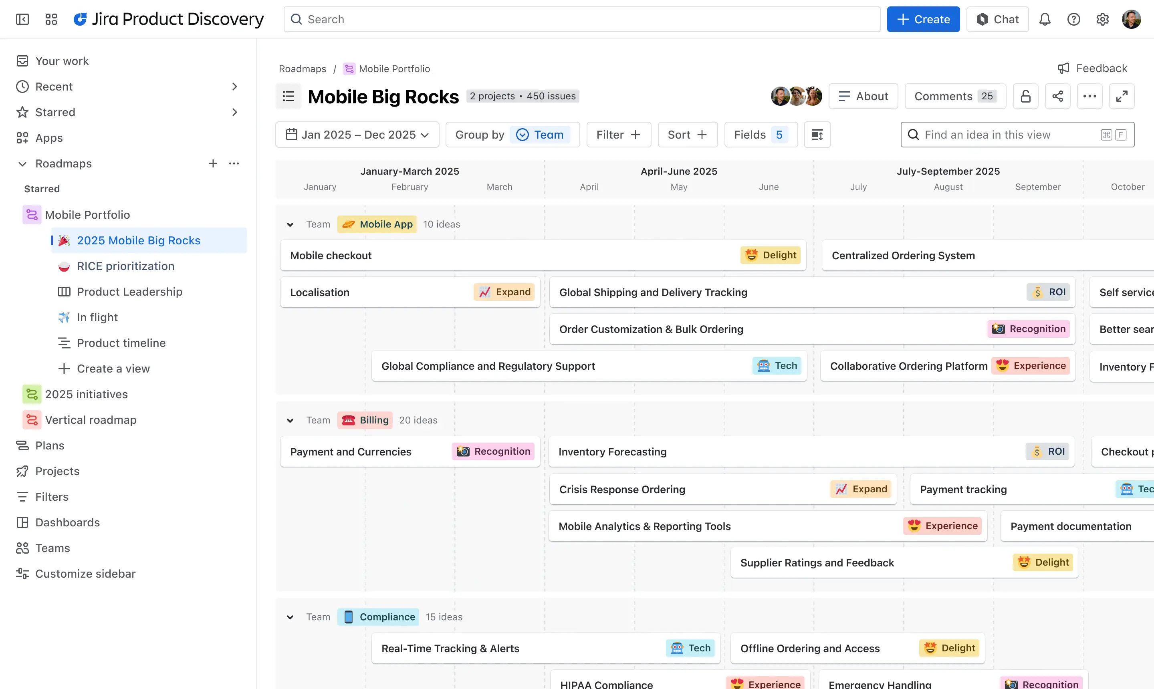Click the notifications bell icon
Viewport: 1154px width, 689px height.
[1044, 19]
